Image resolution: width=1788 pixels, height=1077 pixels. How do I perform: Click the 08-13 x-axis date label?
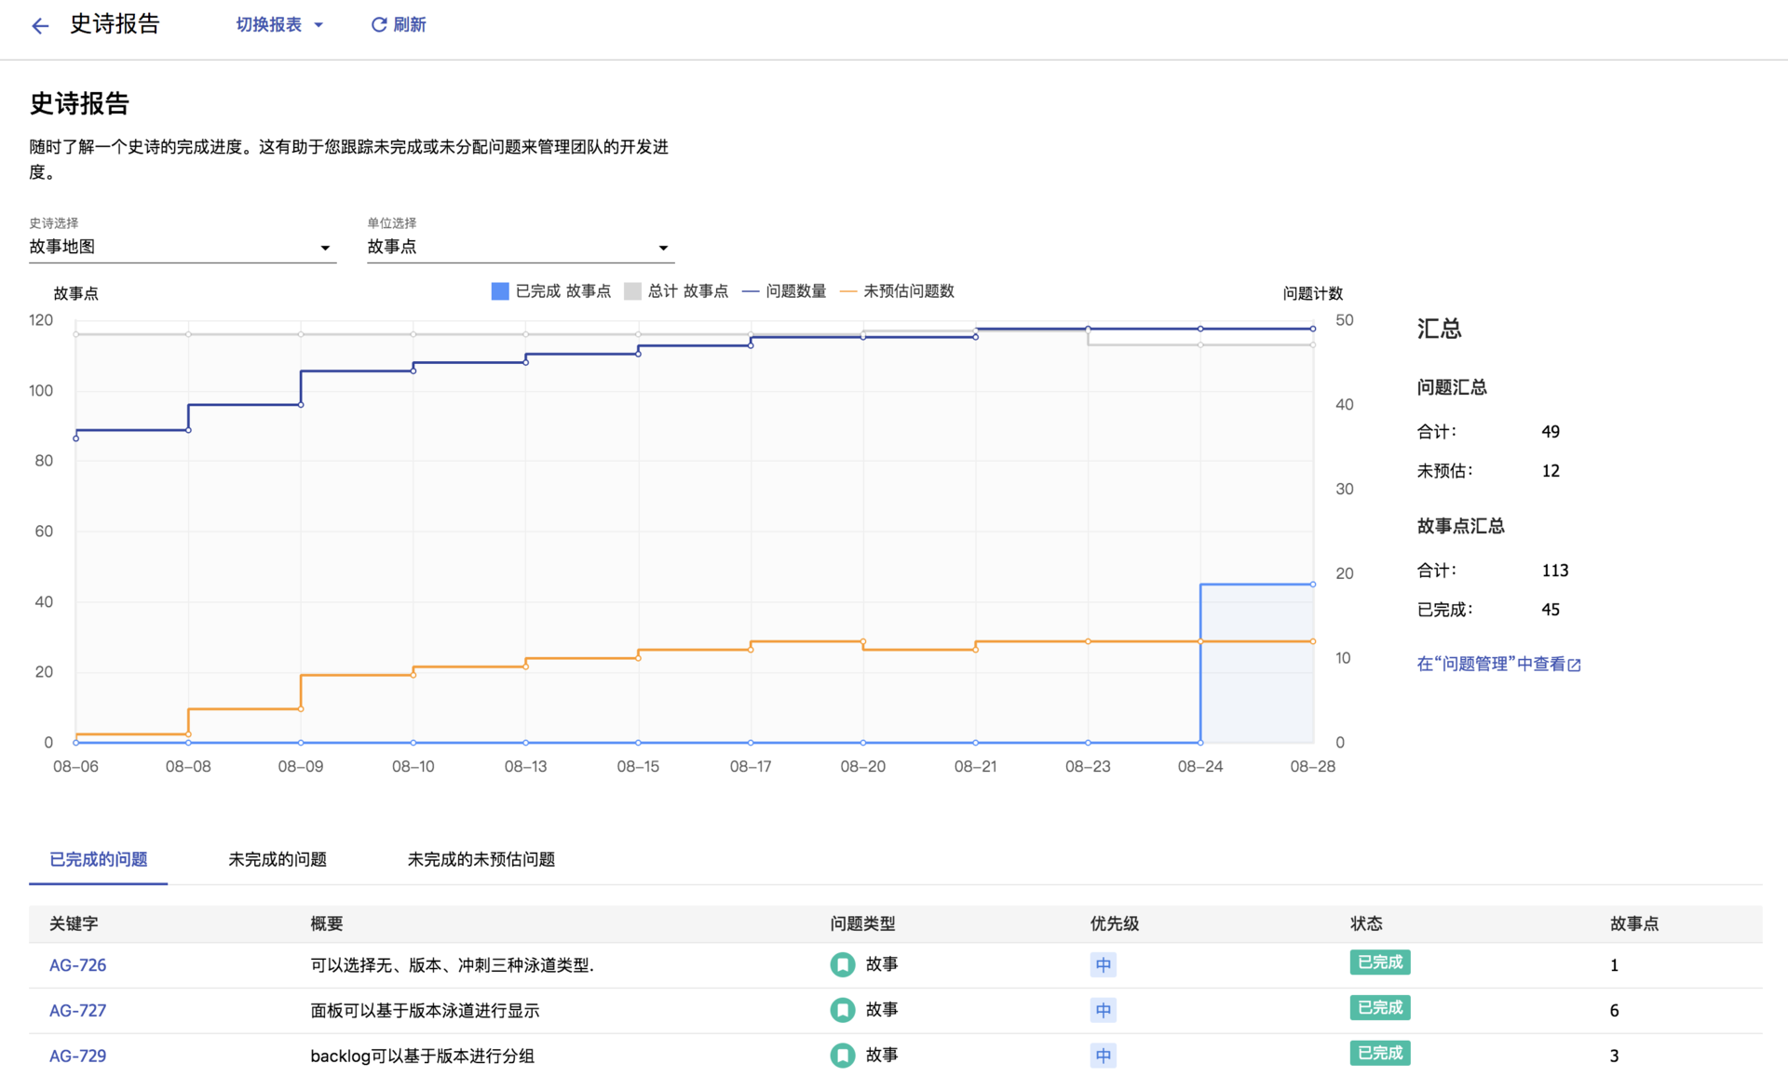point(526,767)
